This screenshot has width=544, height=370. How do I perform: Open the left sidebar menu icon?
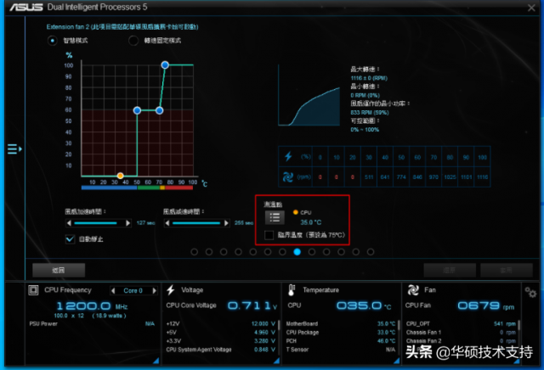14,149
